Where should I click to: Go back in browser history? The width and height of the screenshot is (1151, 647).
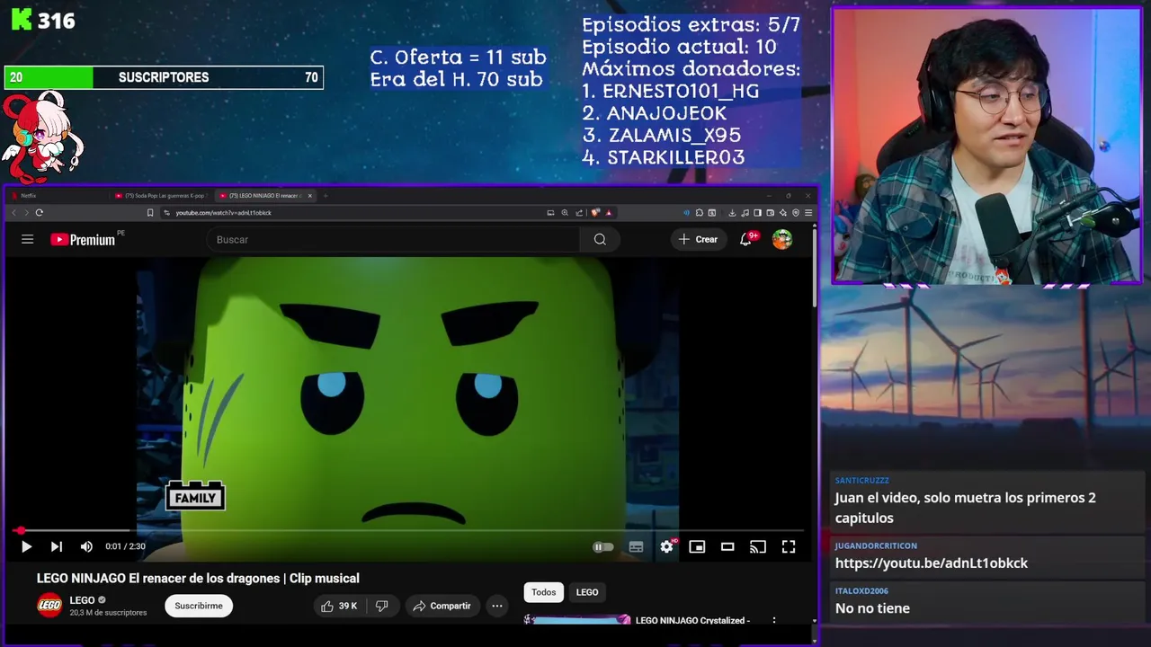(x=13, y=213)
